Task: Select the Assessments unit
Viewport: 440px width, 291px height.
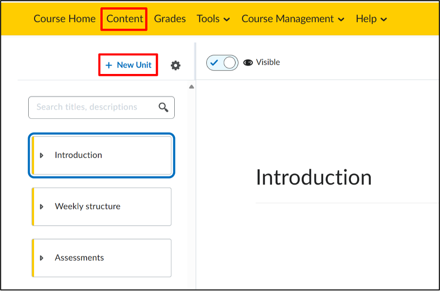Action: (102, 258)
